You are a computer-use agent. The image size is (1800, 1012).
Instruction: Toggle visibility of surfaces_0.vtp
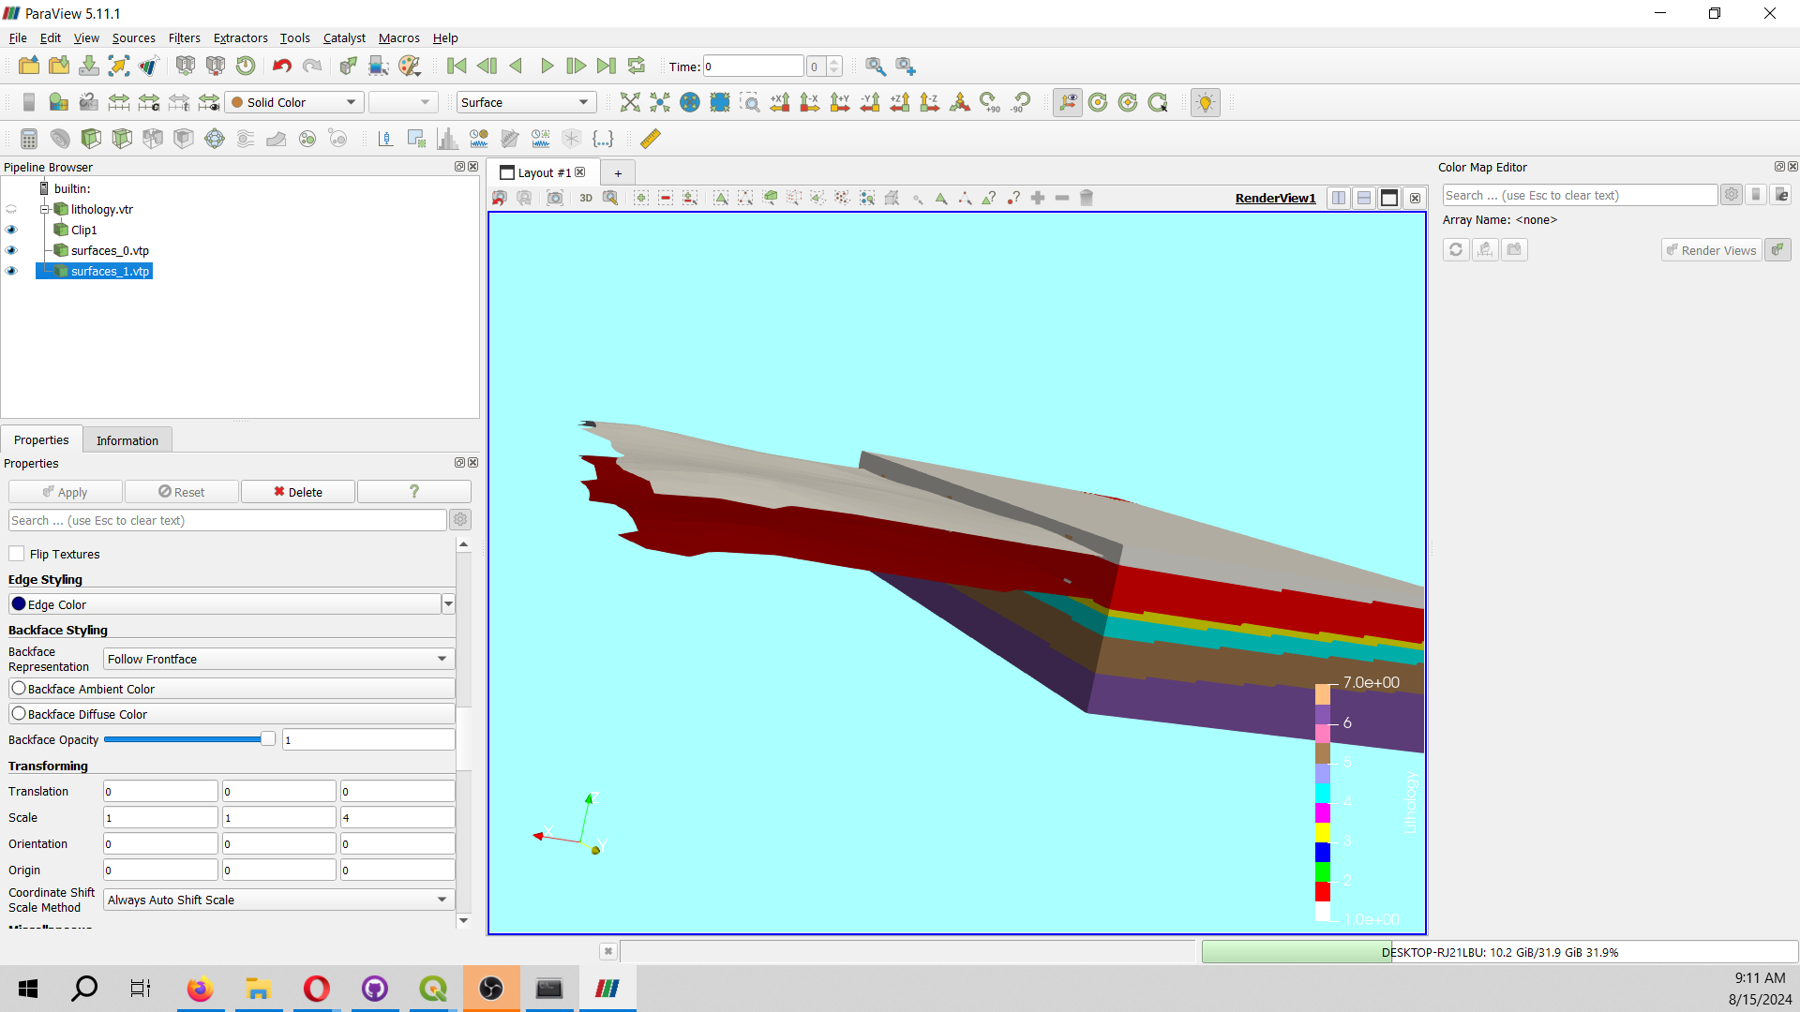point(11,250)
